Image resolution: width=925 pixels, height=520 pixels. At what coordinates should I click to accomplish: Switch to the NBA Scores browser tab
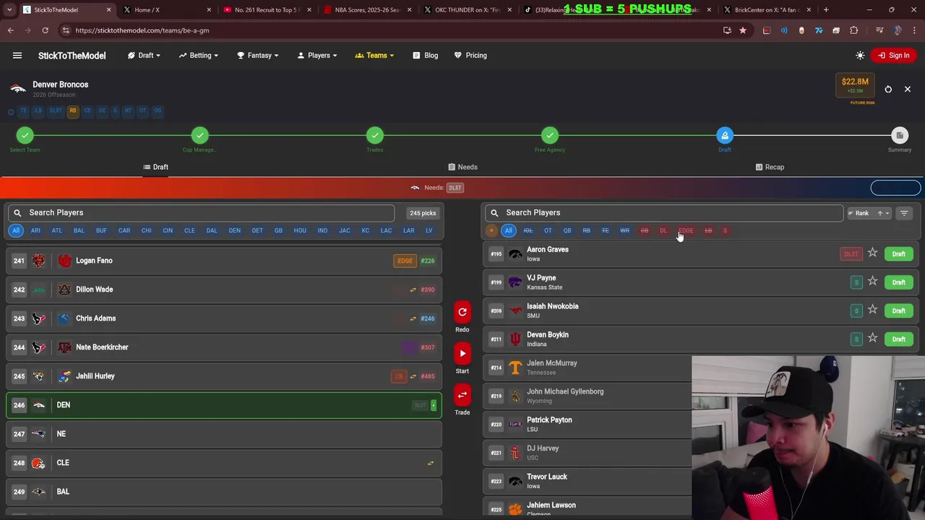pos(366,10)
